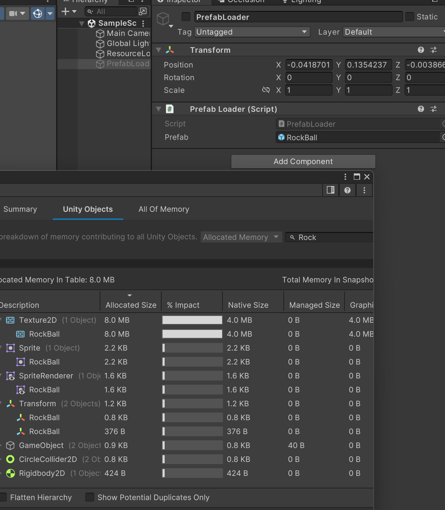Image resolution: width=445 pixels, height=510 pixels.
Task: Open the Memory Profiler three-dot options menu
Action: (x=364, y=190)
